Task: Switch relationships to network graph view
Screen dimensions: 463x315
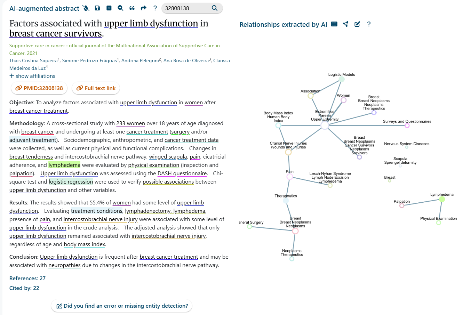Action: pos(345,24)
